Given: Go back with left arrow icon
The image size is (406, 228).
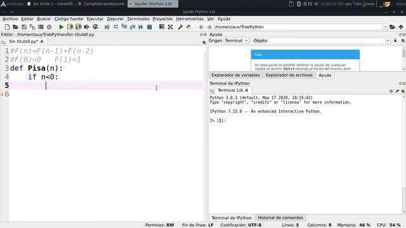Looking at the screenshot, I should (x=201, y=27).
